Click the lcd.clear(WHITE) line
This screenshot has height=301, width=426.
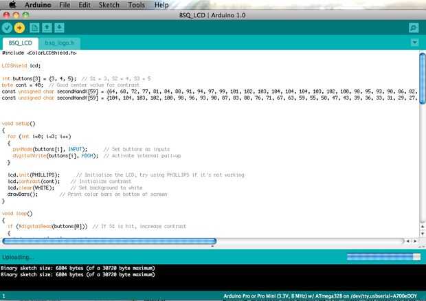pyautogui.click(x=75, y=188)
